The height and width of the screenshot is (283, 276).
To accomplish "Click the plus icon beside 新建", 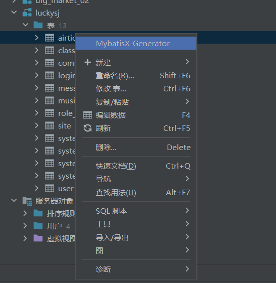I will 88,62.
